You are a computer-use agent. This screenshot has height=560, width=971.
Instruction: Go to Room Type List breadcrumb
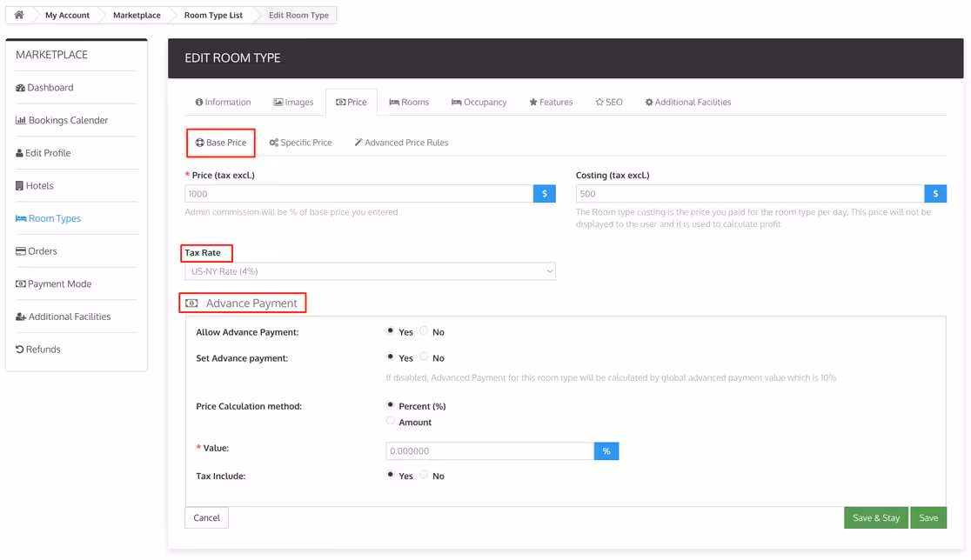(x=213, y=15)
